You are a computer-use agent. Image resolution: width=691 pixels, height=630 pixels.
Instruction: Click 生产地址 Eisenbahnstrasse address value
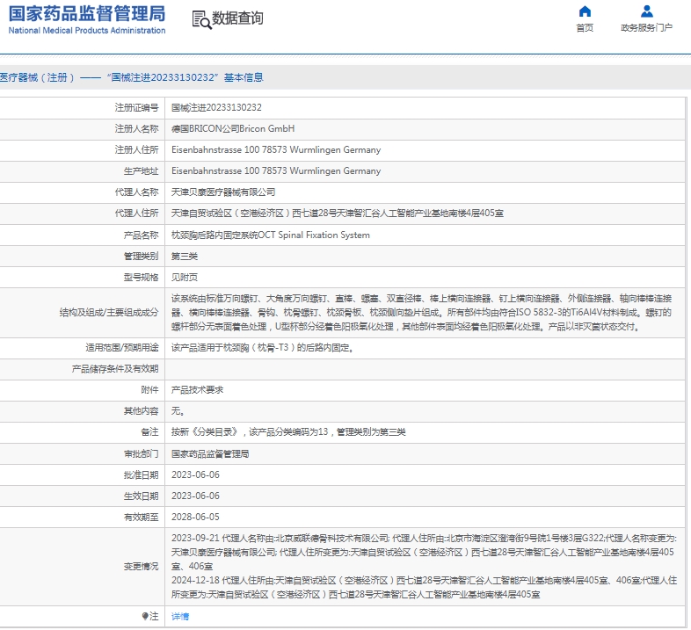[x=276, y=171]
